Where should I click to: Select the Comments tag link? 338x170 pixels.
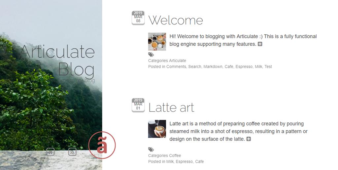(176, 66)
